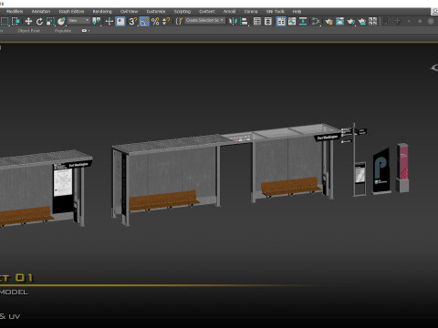Open the Content menu
This screenshot has width=438, height=328.
click(207, 11)
